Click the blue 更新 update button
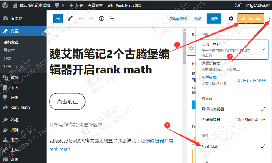 [x=214, y=18]
